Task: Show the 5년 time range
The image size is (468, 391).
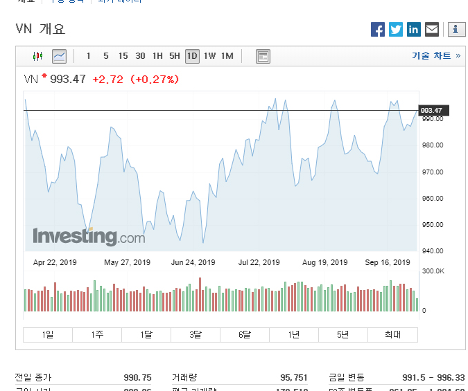Action: pos(343,335)
